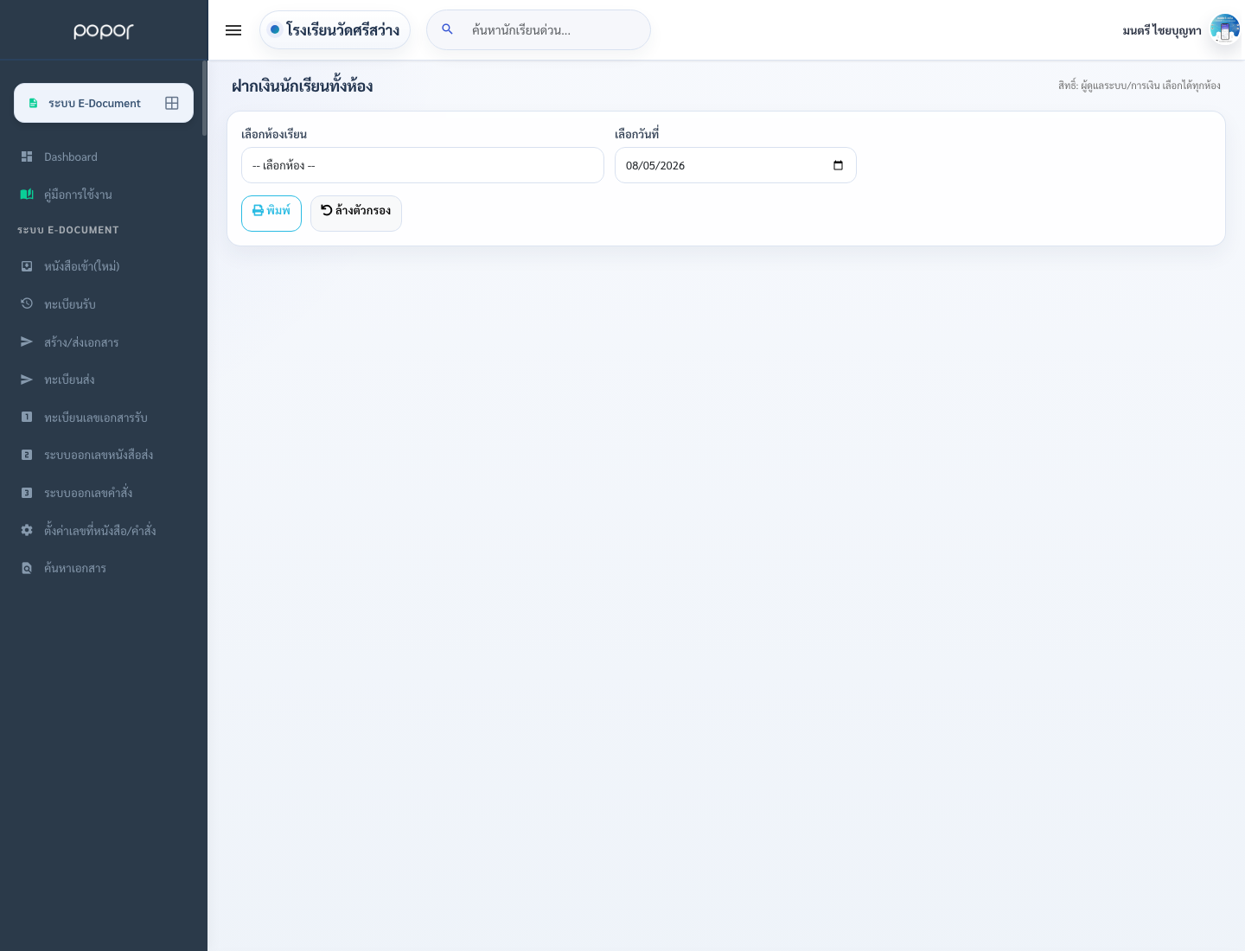Click the grid icon beside ระบบ E-Document
Viewport: 1245px width, 951px height.
coord(172,103)
